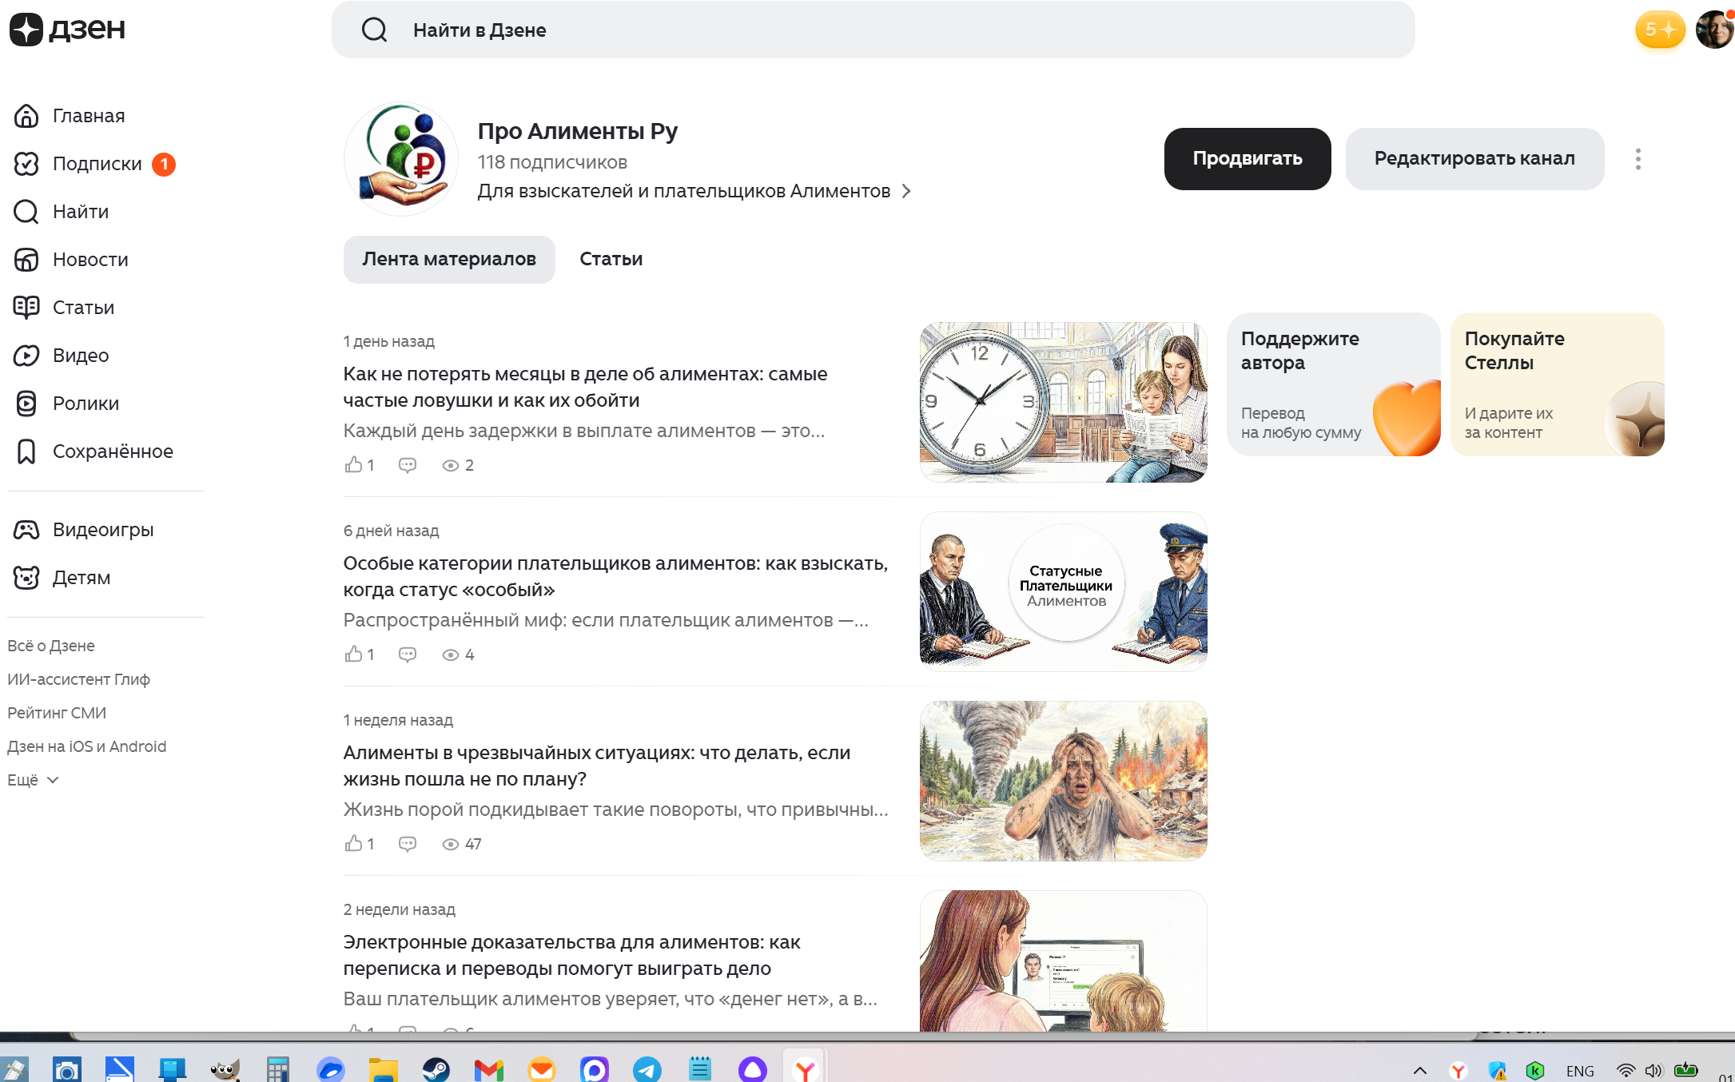Select the Лента материалов tab
Viewport: 1735px width, 1082px height.
(449, 259)
